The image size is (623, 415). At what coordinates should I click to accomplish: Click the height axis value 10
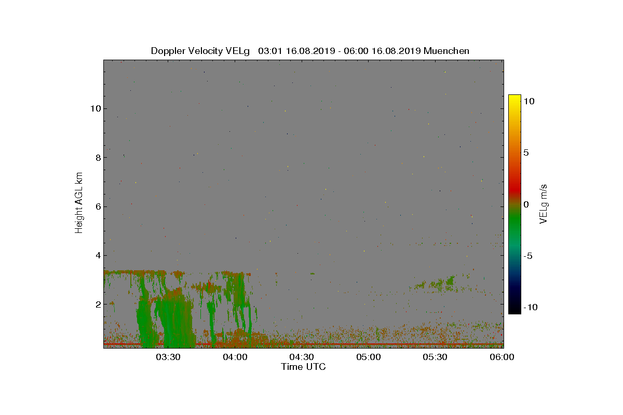(95, 109)
